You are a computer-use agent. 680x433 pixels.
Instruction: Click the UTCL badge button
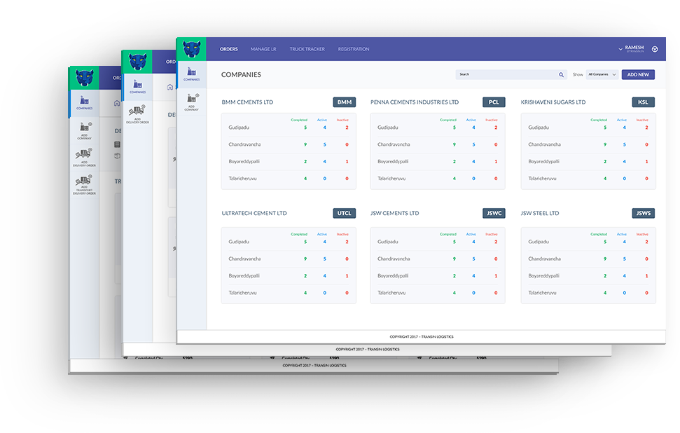coord(345,213)
